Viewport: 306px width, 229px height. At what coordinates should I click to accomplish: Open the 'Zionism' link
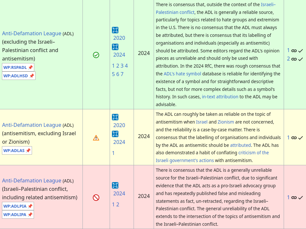pos(226,122)
